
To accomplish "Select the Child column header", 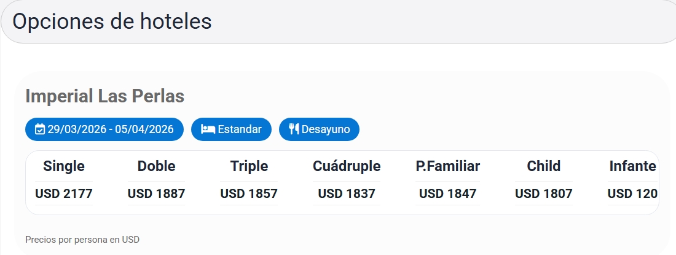I will coord(544,166).
